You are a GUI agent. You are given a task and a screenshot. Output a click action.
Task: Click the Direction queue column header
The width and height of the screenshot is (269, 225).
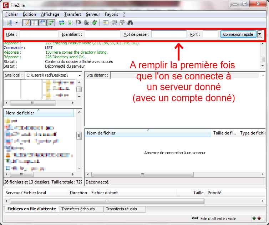click(78, 193)
